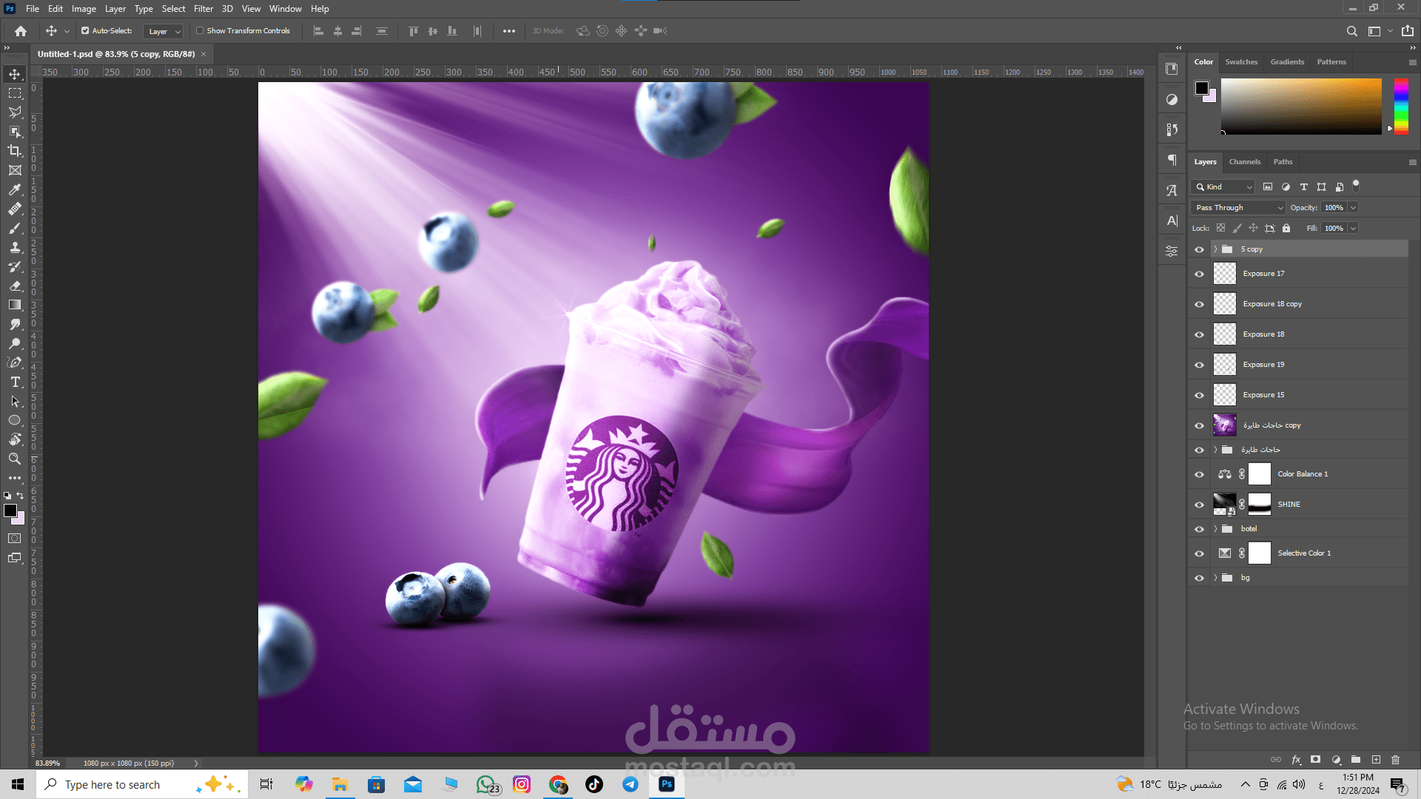Toggle Auto-Select checkbox

click(85, 31)
